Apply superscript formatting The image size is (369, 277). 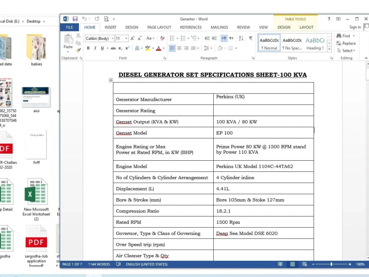point(127,48)
